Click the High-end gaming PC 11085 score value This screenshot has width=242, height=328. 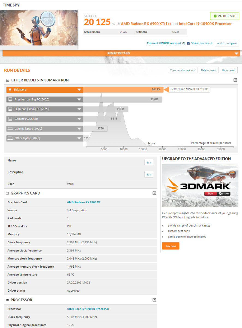coord(121,109)
